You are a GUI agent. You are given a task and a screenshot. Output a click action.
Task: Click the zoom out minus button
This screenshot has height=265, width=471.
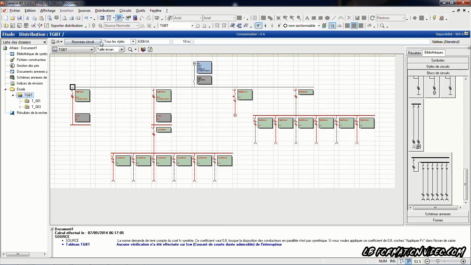427,261
